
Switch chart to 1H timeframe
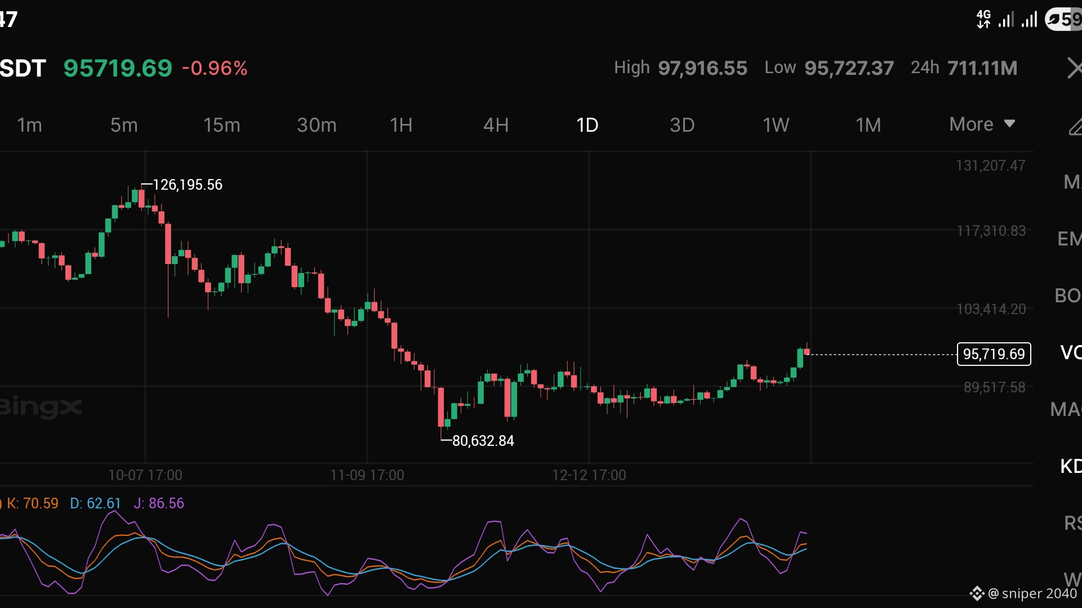[x=401, y=125]
